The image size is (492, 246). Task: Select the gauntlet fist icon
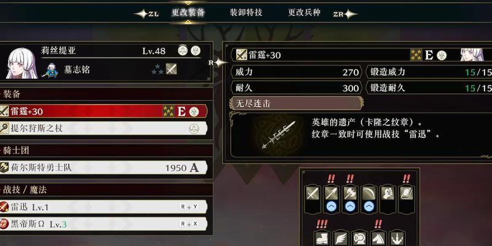(x=388, y=193)
